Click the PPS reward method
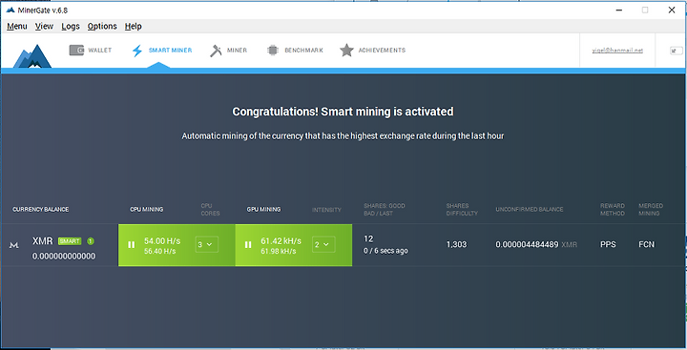The width and height of the screenshot is (687, 350). [x=608, y=244]
